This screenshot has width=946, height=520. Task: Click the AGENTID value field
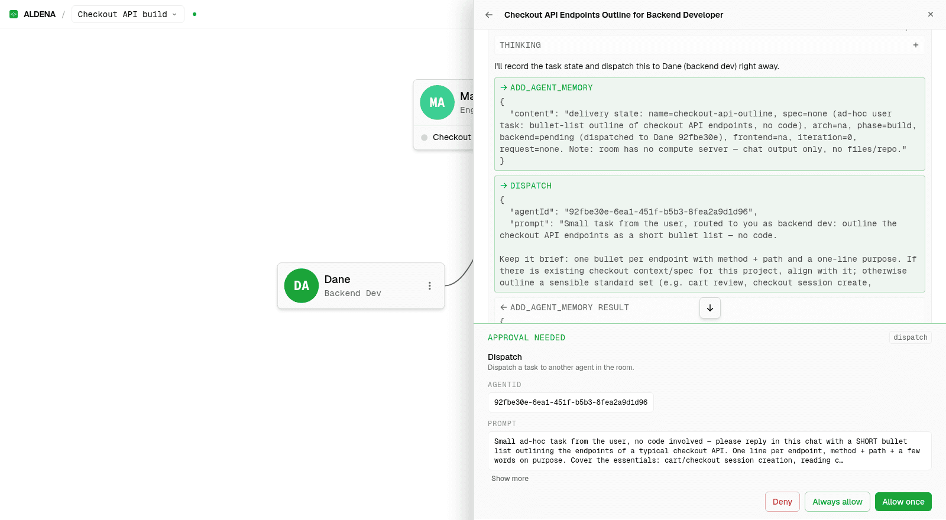point(571,402)
